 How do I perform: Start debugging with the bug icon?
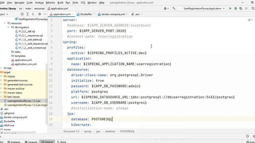[235, 8]
